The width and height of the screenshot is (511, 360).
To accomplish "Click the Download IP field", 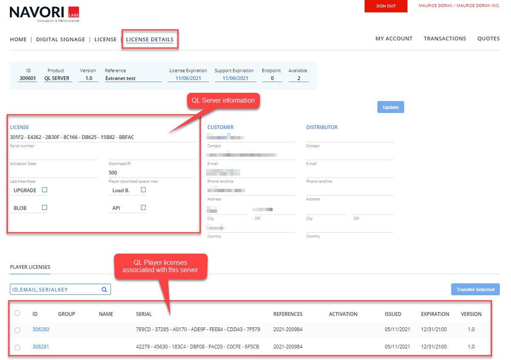I will (x=152, y=155).
